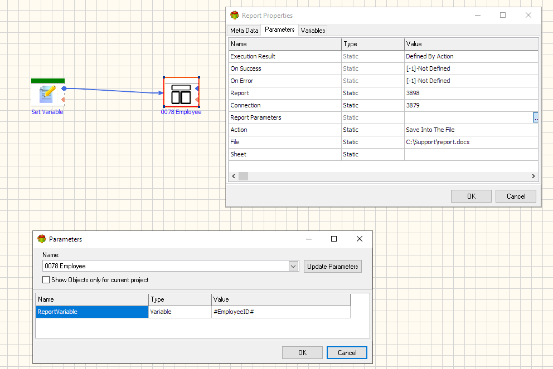Click the Report Properties window app icon
Image resolution: width=553 pixels, height=369 pixels.
pos(235,15)
